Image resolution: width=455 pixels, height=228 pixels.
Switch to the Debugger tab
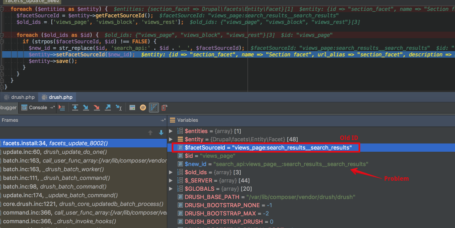[8, 107]
